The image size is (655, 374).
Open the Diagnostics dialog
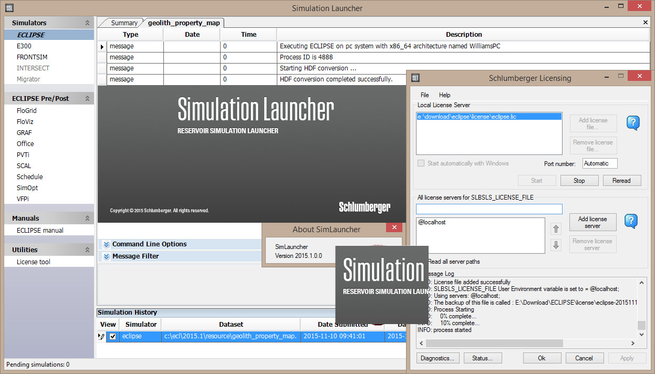[438, 358]
